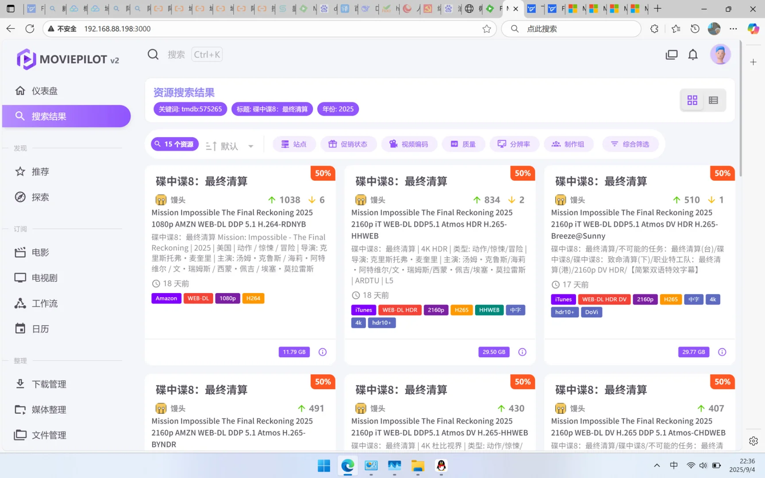Viewport: 765px width, 478px height.
Task: Click the 馒头 site icon on 834-seeder card
Action: tap(361, 200)
